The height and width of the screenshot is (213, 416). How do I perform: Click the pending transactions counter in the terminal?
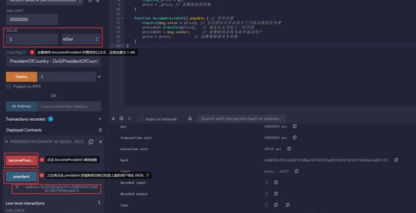coord(129,119)
